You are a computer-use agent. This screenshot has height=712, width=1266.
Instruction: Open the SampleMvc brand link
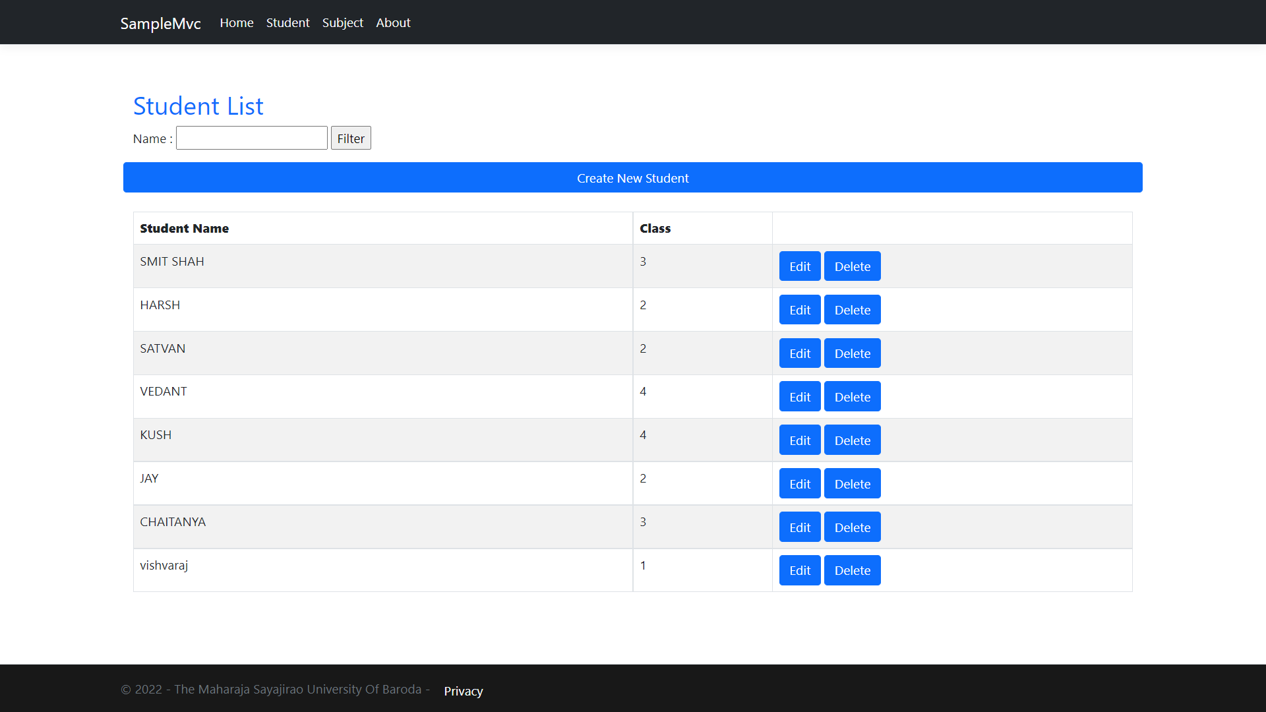[160, 23]
